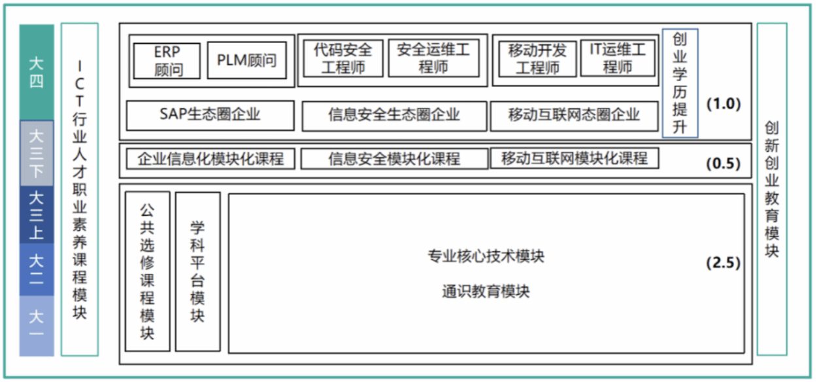This screenshot has width=817, height=382.
Task: Click the 大一 year block
Action: click(37, 326)
